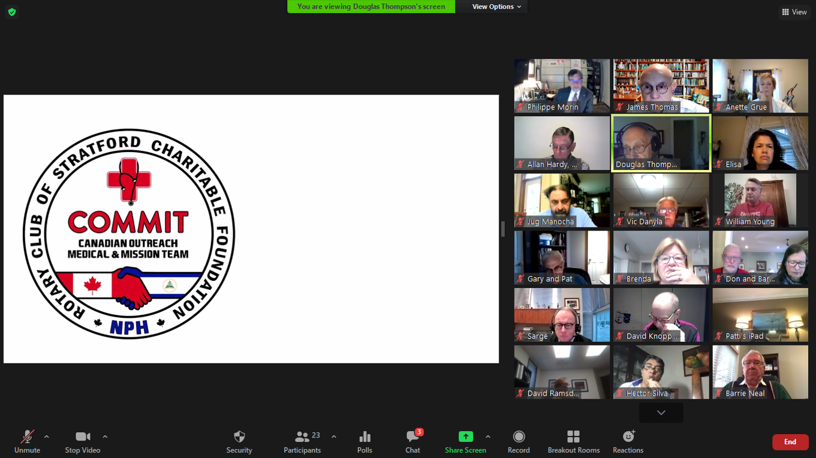
Task: Select David Knopp's video tile
Action: tap(661, 315)
